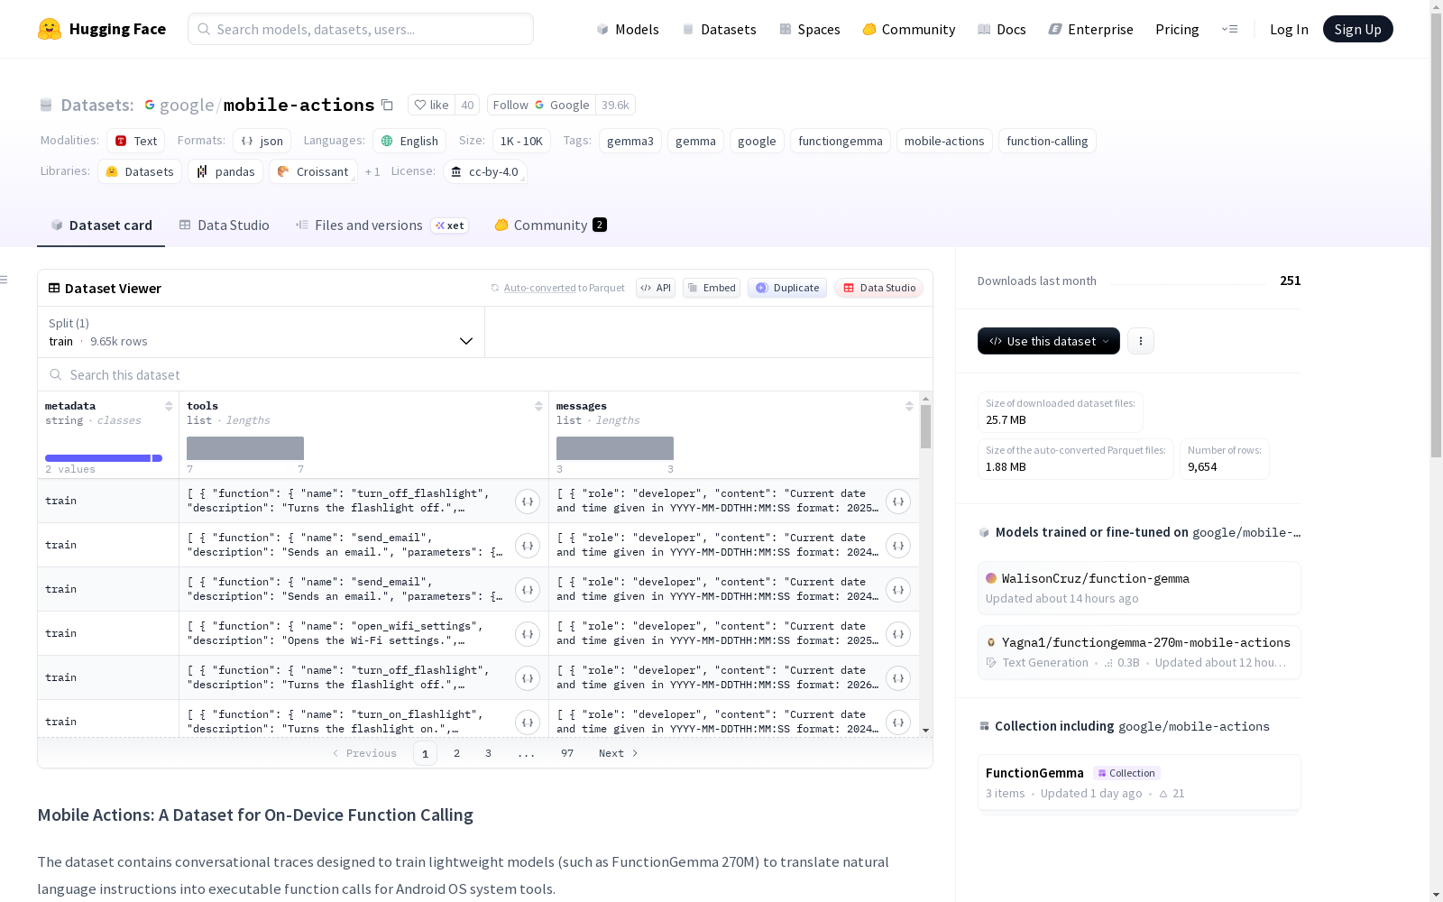Click the Hugging Face logo icon
The height and width of the screenshot is (902, 1443).
(x=50, y=29)
